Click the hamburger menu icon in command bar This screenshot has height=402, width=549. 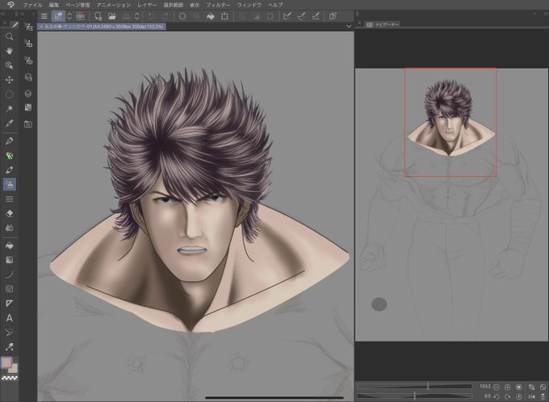pos(44,16)
